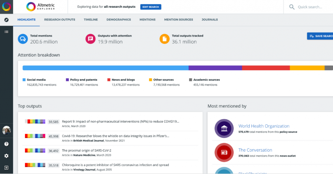Screen dimensions: 333x174
Task: Click the 162,835,743 mentions count
Action: pos(42,85)
